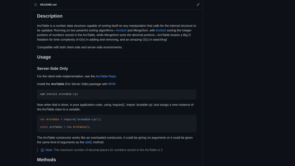
Task: Click the const aroTable = new AroTable() line
Action: tap(65, 127)
